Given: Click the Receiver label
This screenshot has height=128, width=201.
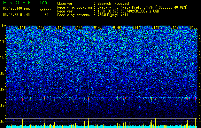Looking at the screenshot, I should pyautogui.click(x=65, y=11).
